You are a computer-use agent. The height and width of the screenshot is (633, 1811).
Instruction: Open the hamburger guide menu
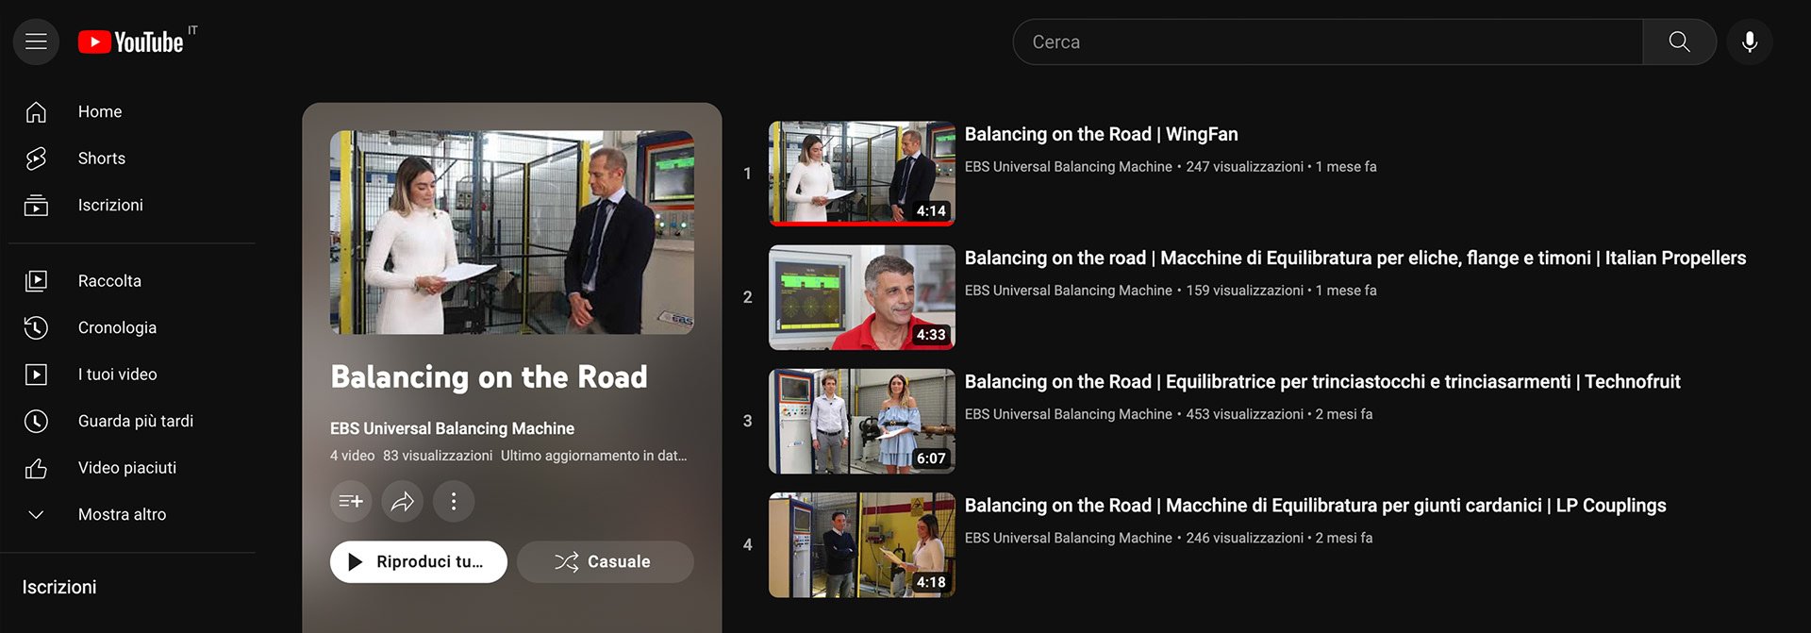coord(36,42)
